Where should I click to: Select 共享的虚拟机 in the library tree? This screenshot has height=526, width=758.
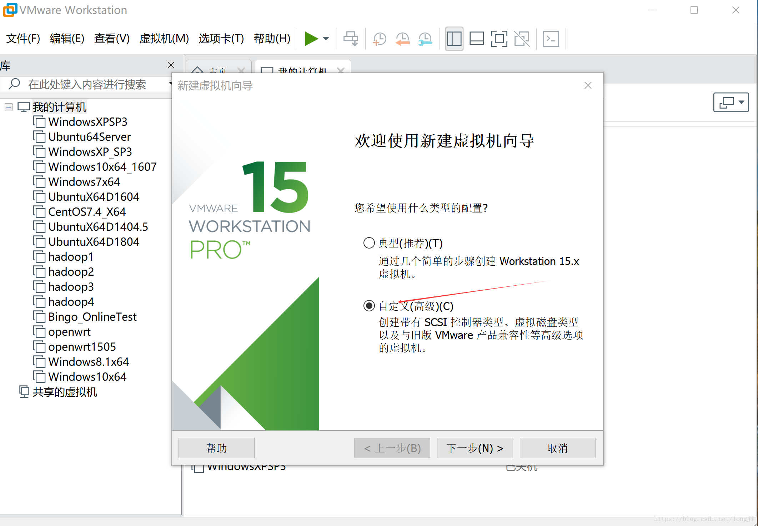coord(65,392)
